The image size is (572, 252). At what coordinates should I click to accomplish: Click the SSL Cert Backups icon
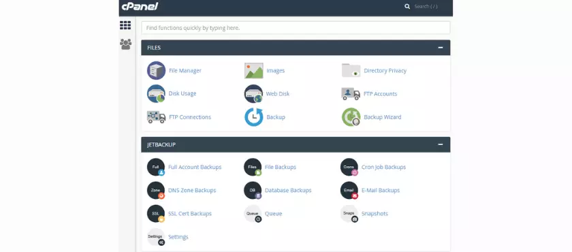pos(156,214)
